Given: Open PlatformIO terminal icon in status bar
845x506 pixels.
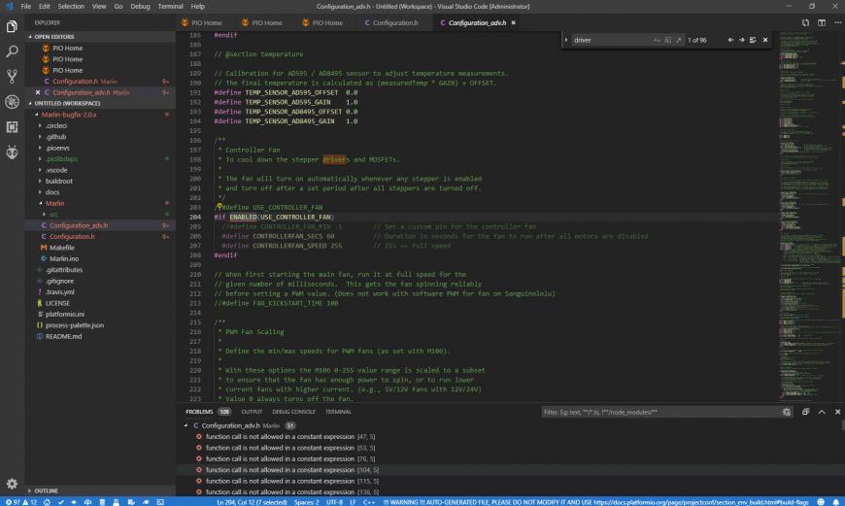Looking at the screenshot, I should 160,502.
